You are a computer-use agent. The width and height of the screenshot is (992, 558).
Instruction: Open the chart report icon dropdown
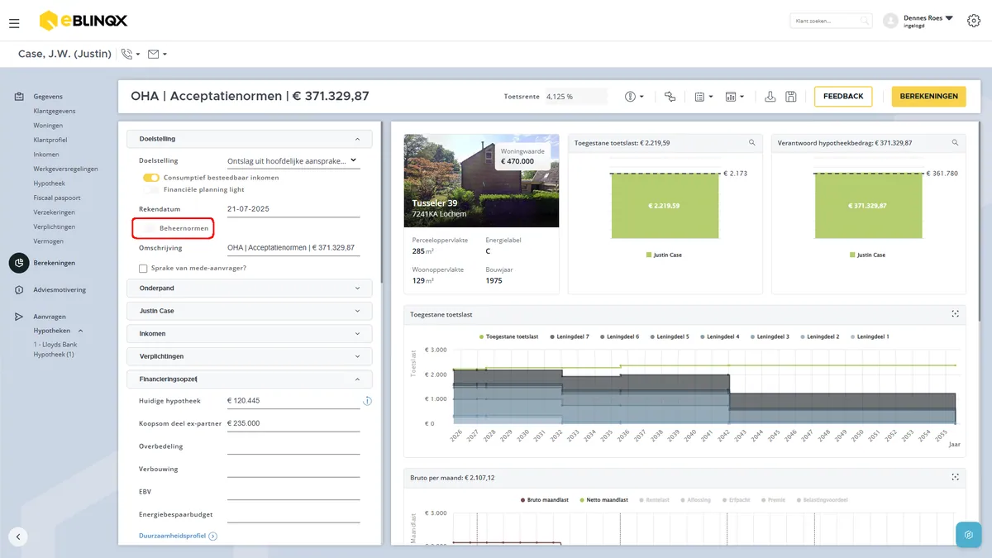tap(734, 97)
